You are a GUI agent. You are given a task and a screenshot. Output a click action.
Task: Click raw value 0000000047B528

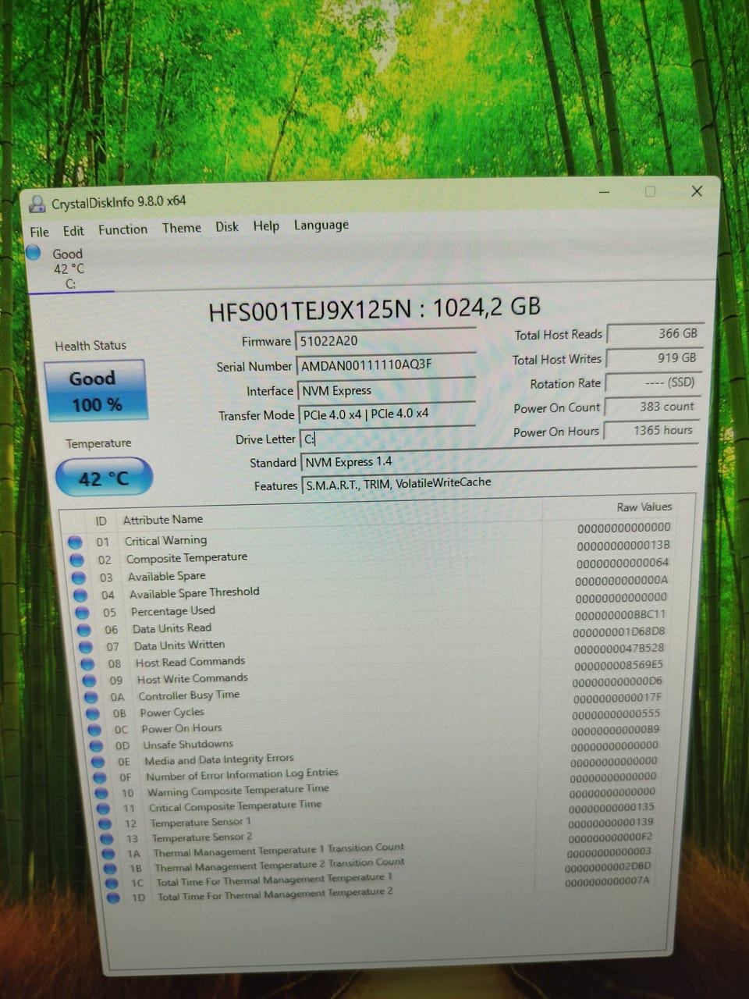point(619,649)
